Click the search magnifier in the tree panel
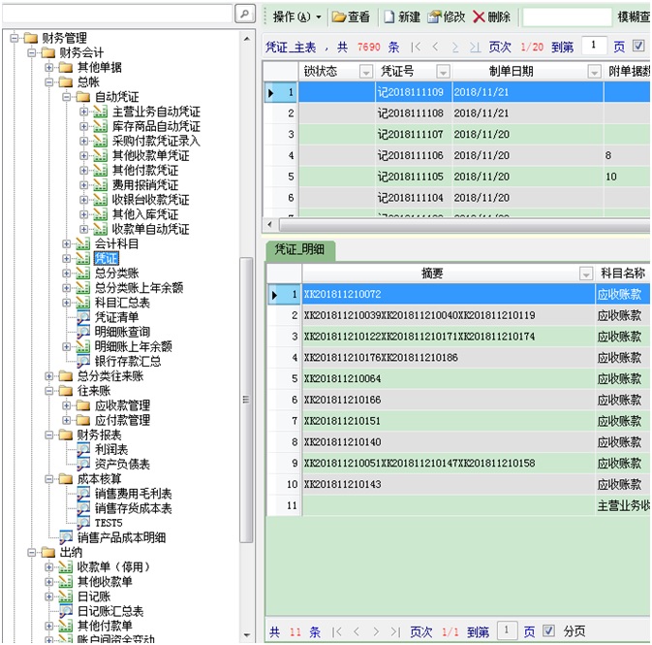This screenshot has height=645, width=652. tap(245, 14)
